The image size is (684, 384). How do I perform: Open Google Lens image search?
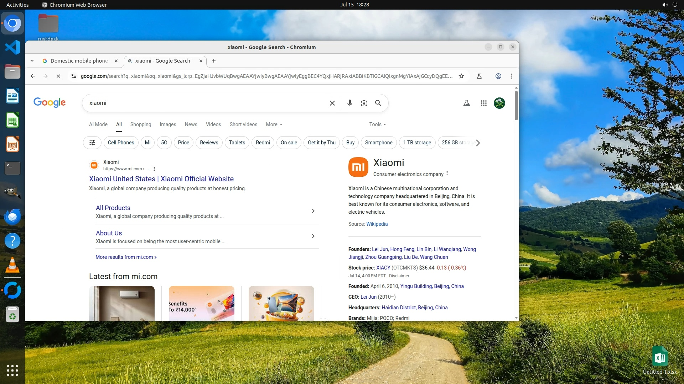(x=364, y=103)
